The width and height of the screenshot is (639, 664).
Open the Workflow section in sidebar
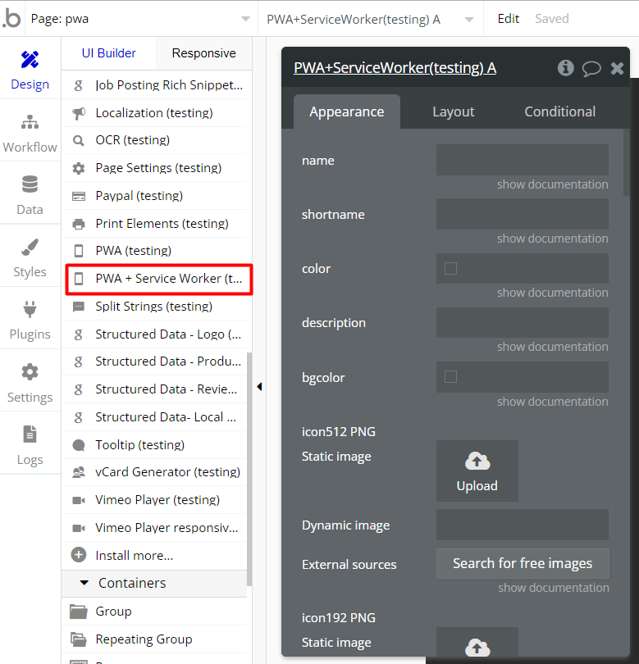(30, 134)
